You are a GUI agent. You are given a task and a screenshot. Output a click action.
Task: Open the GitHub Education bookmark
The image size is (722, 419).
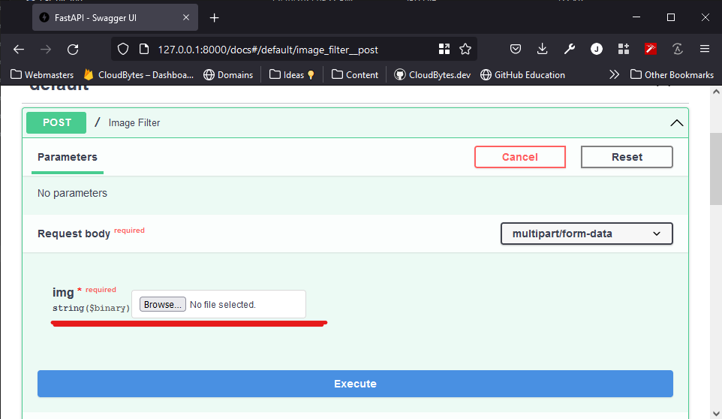click(x=522, y=74)
